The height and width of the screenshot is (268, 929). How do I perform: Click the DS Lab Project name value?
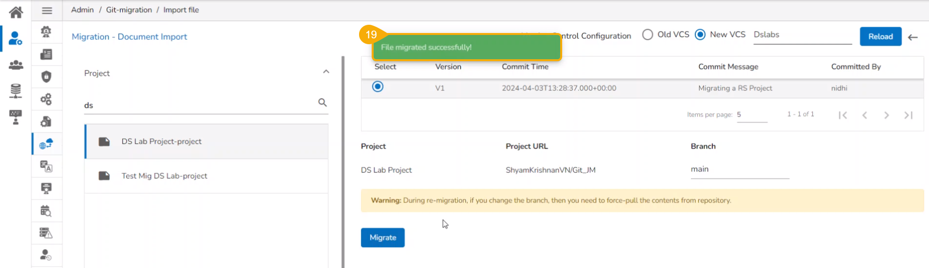coord(386,170)
